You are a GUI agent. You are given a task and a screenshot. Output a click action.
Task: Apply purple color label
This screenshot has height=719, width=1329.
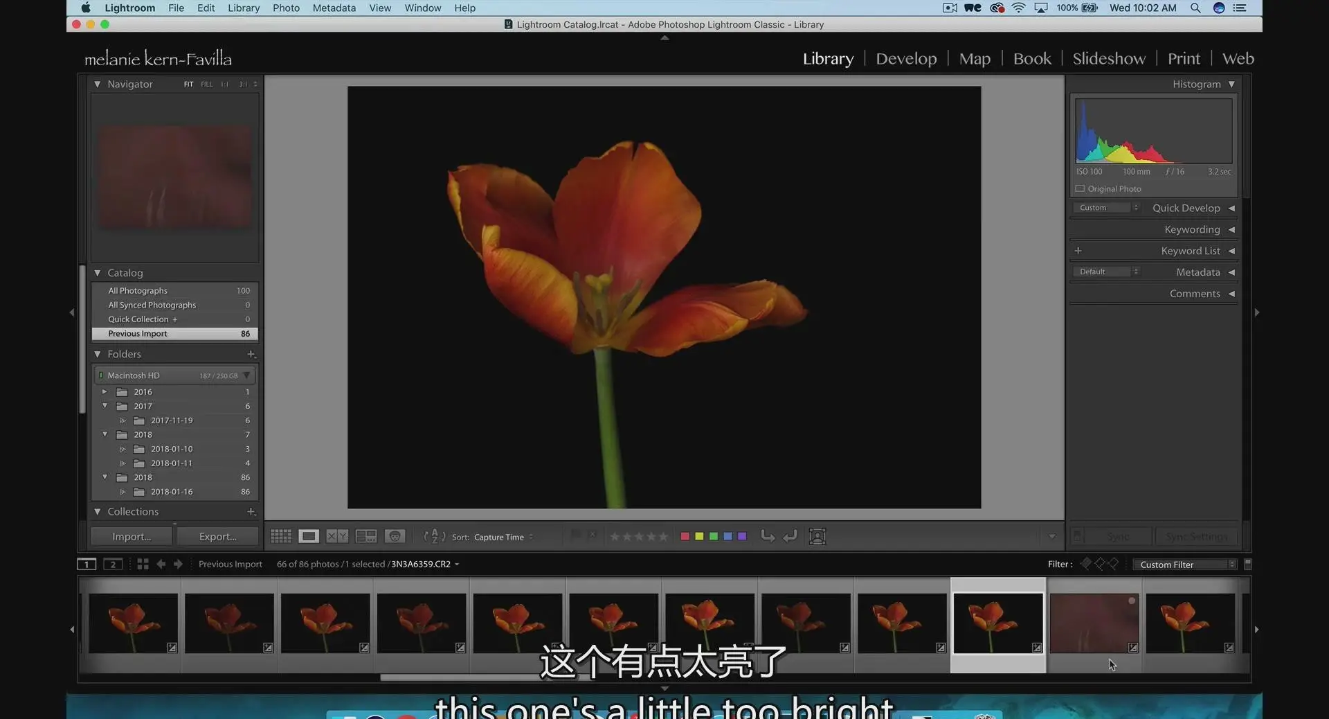(x=742, y=536)
